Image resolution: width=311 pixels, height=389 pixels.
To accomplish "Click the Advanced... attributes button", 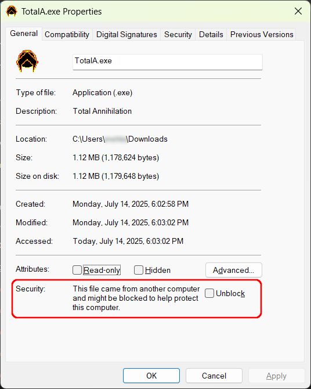I will (234, 270).
